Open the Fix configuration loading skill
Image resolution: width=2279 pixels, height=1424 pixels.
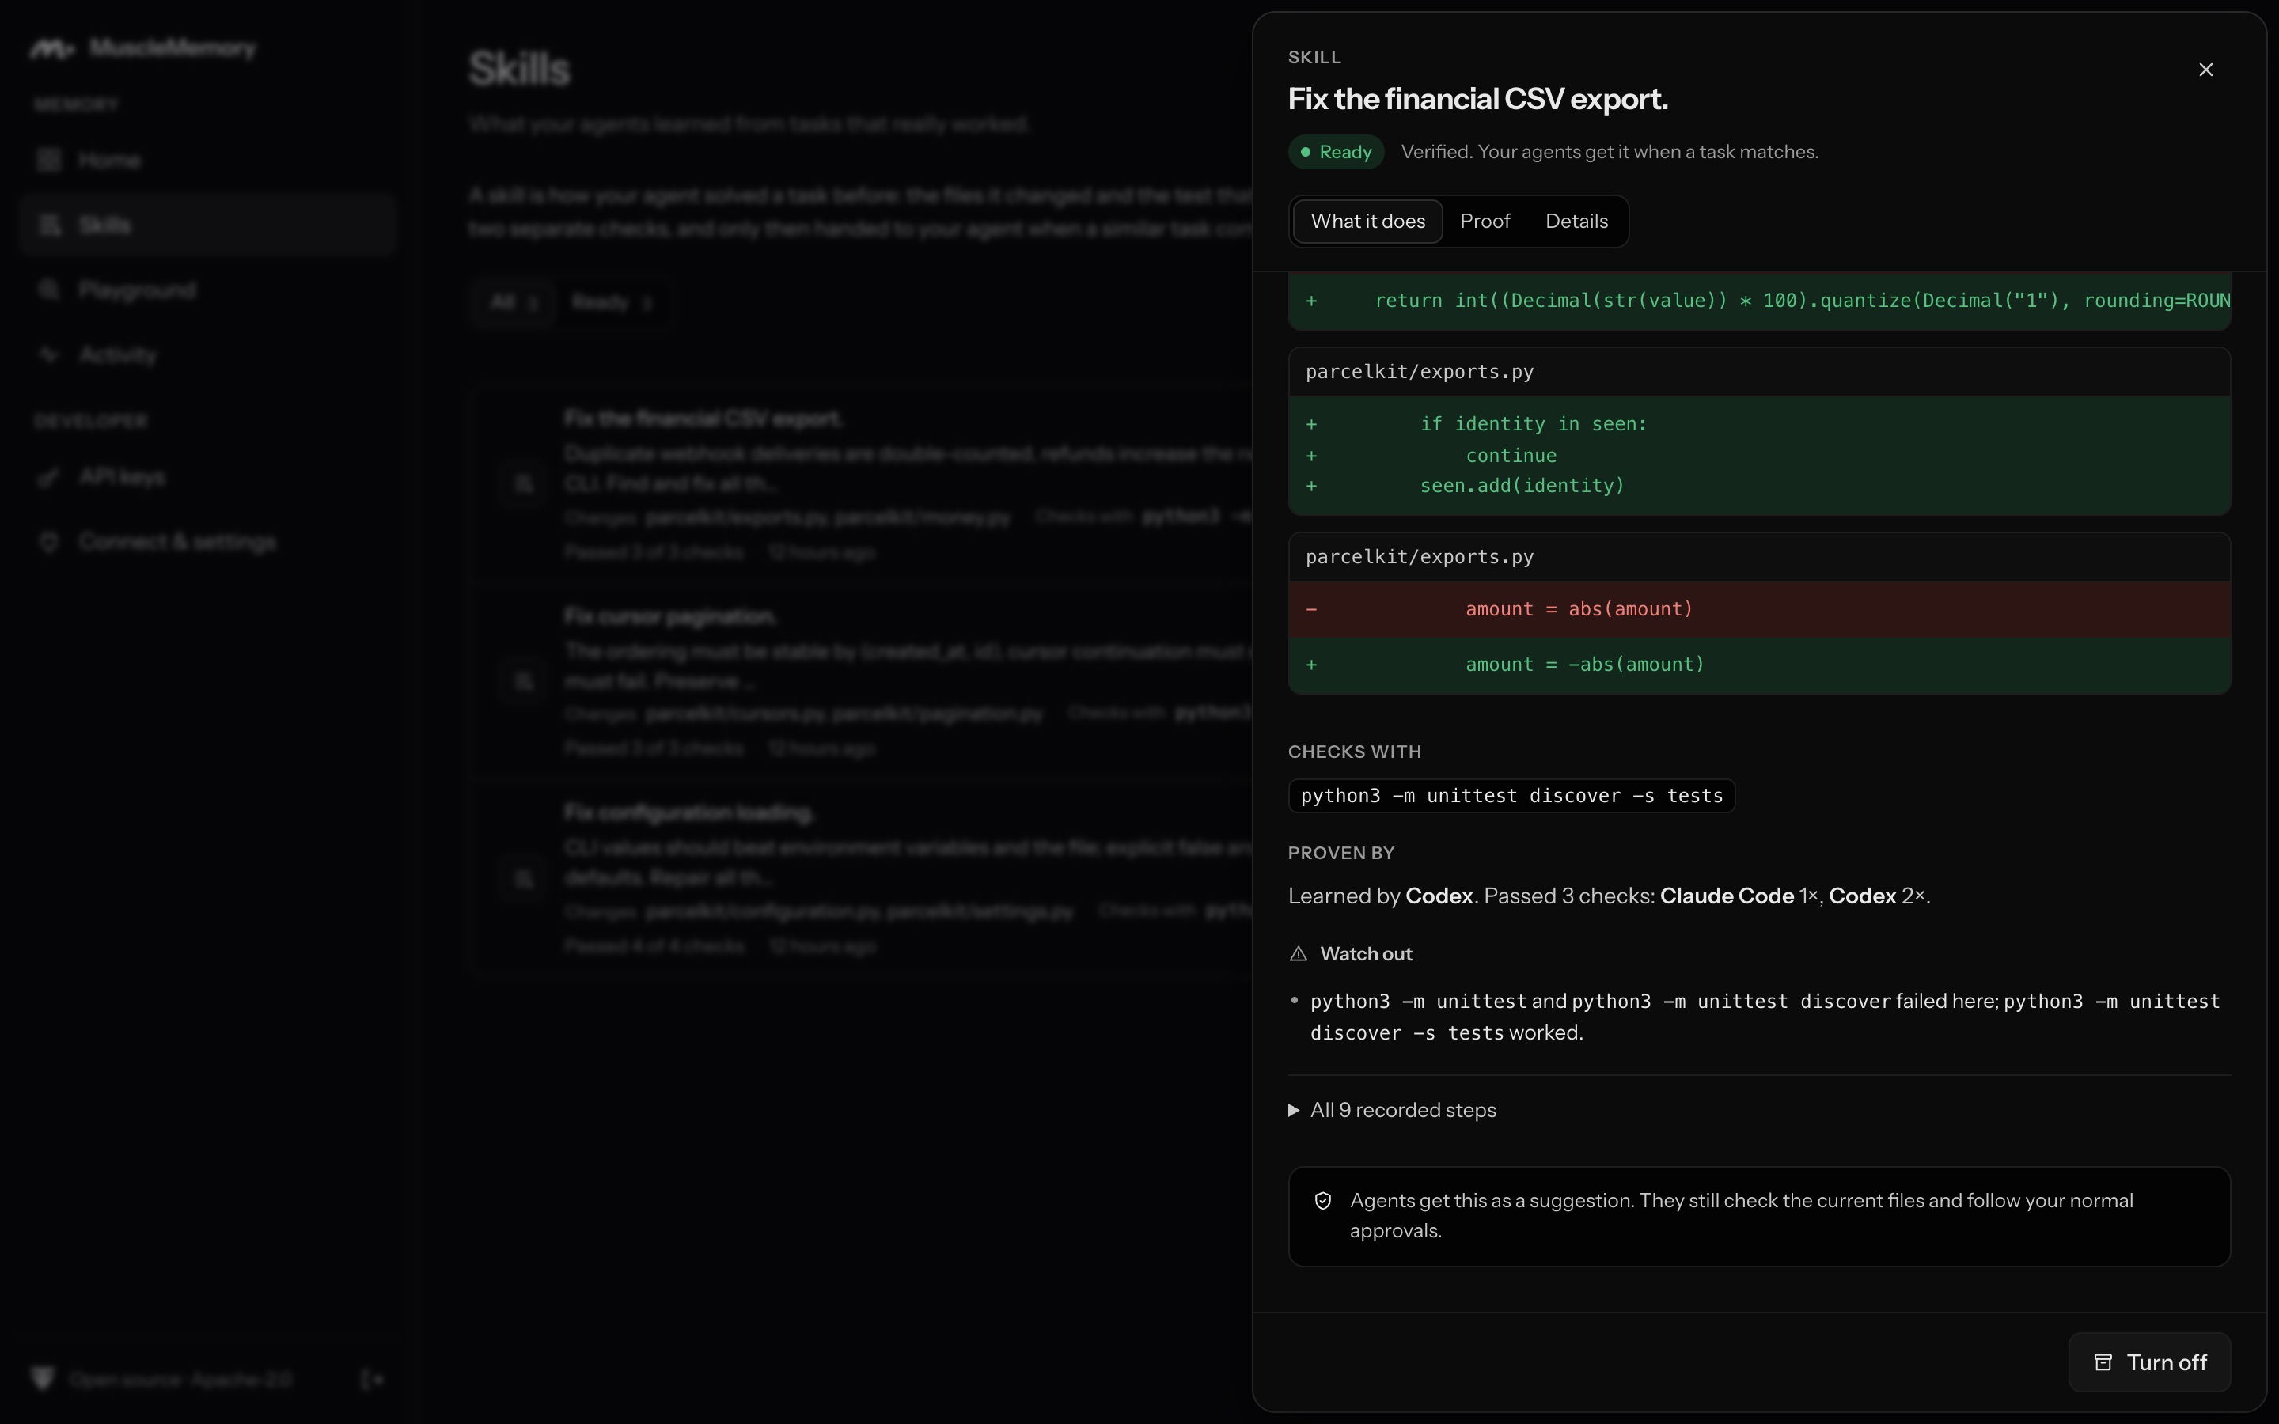click(860, 879)
